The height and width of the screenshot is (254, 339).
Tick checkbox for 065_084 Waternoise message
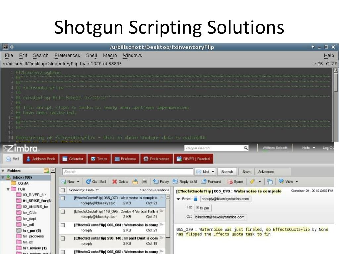[63, 225]
